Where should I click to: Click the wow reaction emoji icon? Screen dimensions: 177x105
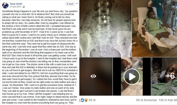coord(86,100)
